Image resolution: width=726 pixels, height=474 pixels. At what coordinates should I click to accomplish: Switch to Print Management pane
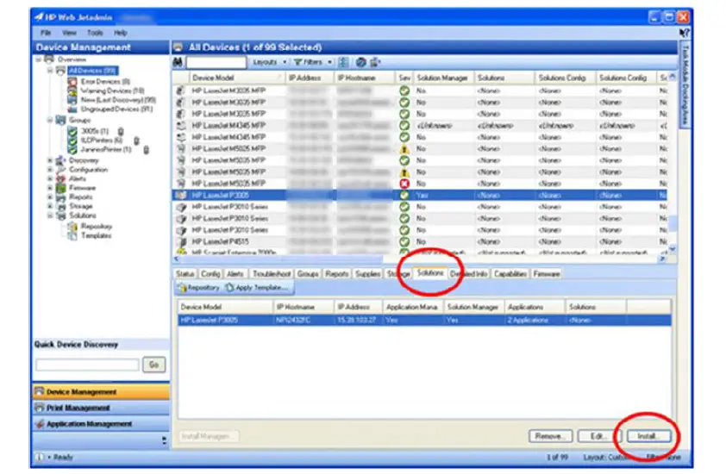click(101, 408)
